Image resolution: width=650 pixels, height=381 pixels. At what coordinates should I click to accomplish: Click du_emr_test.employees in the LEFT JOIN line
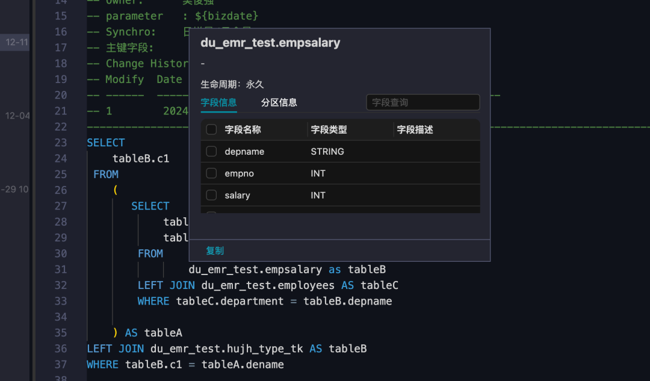pos(268,285)
